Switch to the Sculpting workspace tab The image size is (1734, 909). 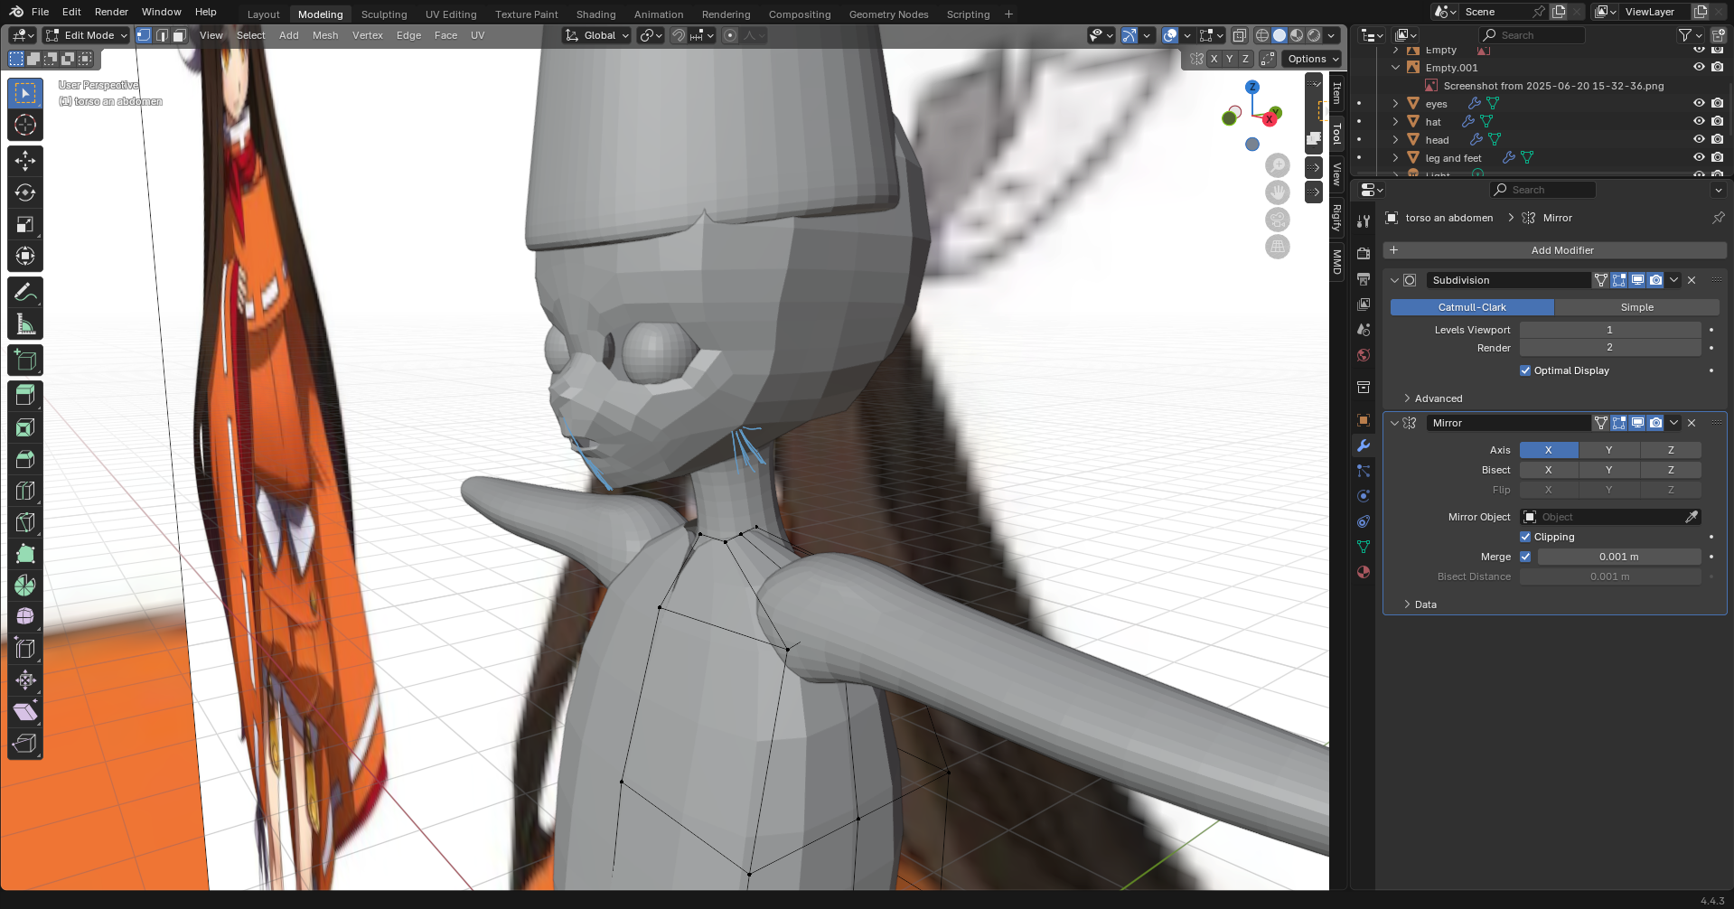click(x=384, y=14)
